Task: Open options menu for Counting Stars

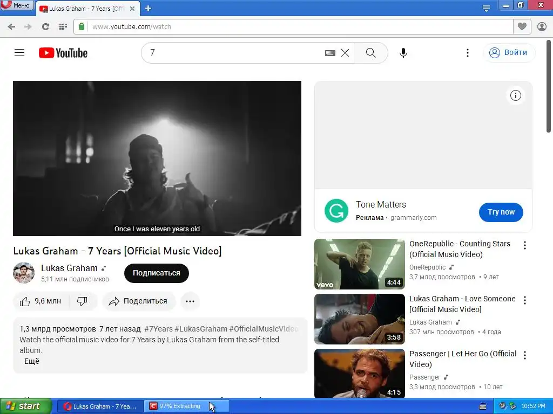Action: 525,245
